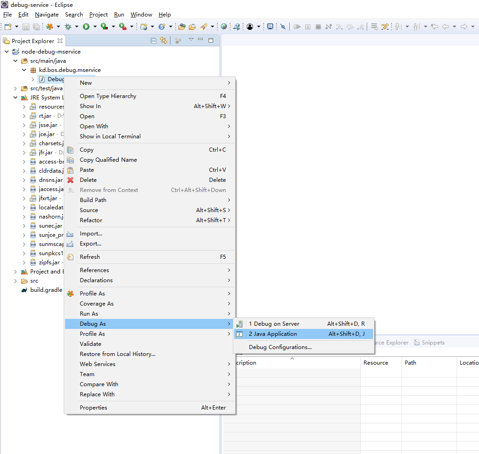479x454 pixels.
Task: Expand the src/test/java folder
Action: click(15, 88)
